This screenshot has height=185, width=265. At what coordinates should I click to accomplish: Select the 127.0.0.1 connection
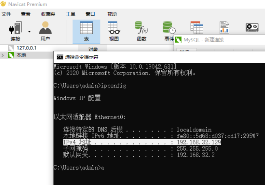pyautogui.click(x=26, y=48)
